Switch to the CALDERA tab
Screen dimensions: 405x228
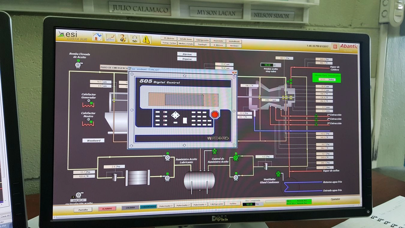pos(130,207)
